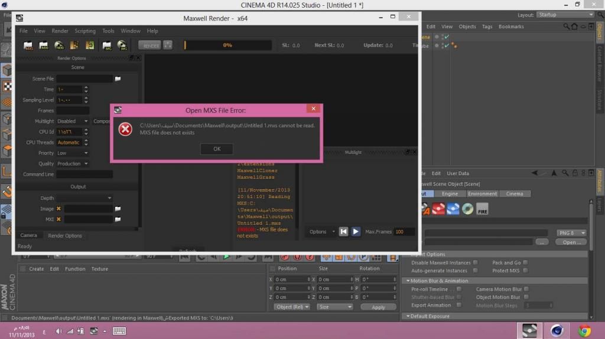Viewport: 605px width, 339px height.
Task: Click Apply in the coordinates panel
Action: (x=378, y=307)
